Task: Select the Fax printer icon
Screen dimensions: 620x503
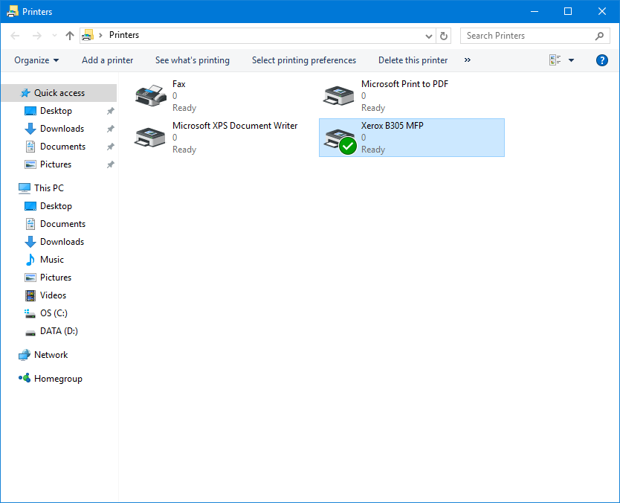Action: click(x=151, y=95)
